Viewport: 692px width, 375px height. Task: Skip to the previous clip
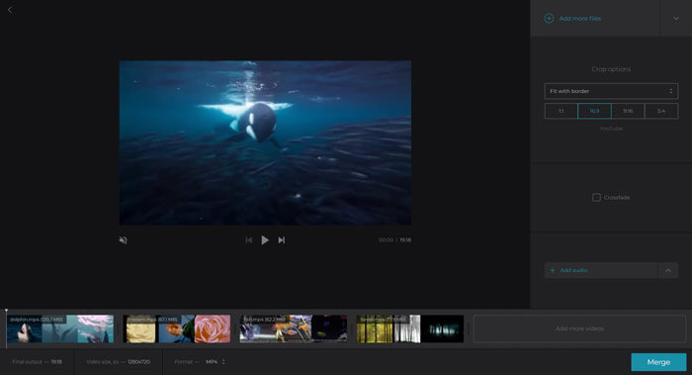click(x=249, y=239)
